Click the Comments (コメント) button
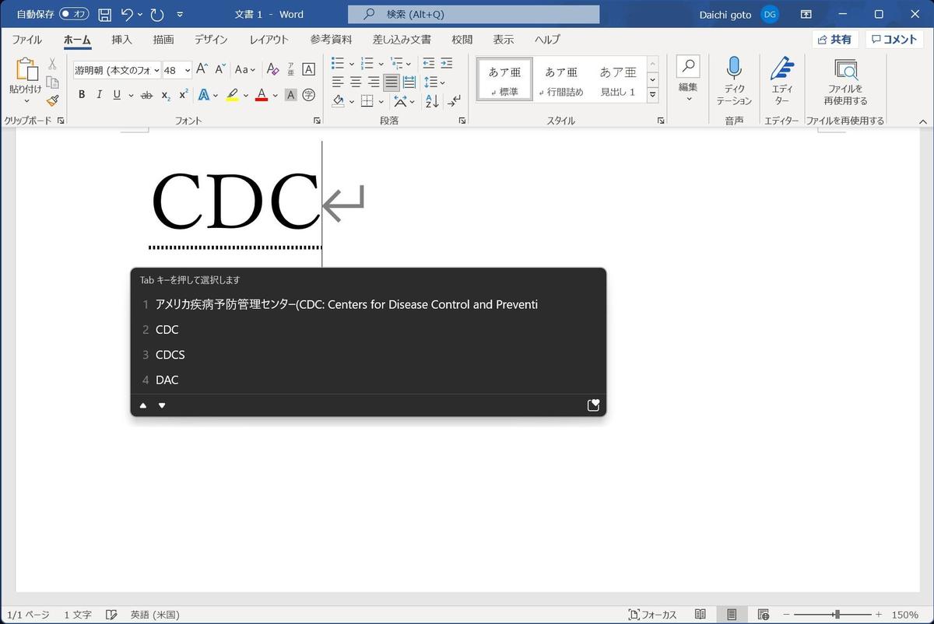This screenshot has width=934, height=624. 894,40
